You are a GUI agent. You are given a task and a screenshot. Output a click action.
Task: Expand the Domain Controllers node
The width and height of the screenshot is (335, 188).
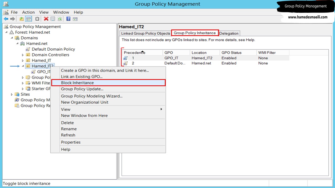23,55
